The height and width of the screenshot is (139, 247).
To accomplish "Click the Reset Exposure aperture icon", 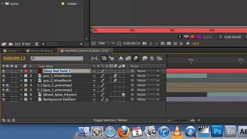I will click(x=188, y=44).
